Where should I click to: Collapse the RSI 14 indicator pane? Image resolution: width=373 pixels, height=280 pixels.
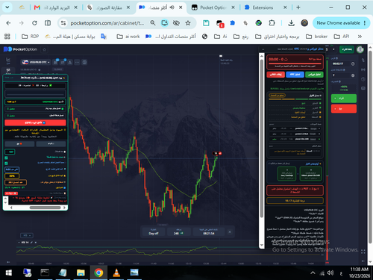pos(19,243)
